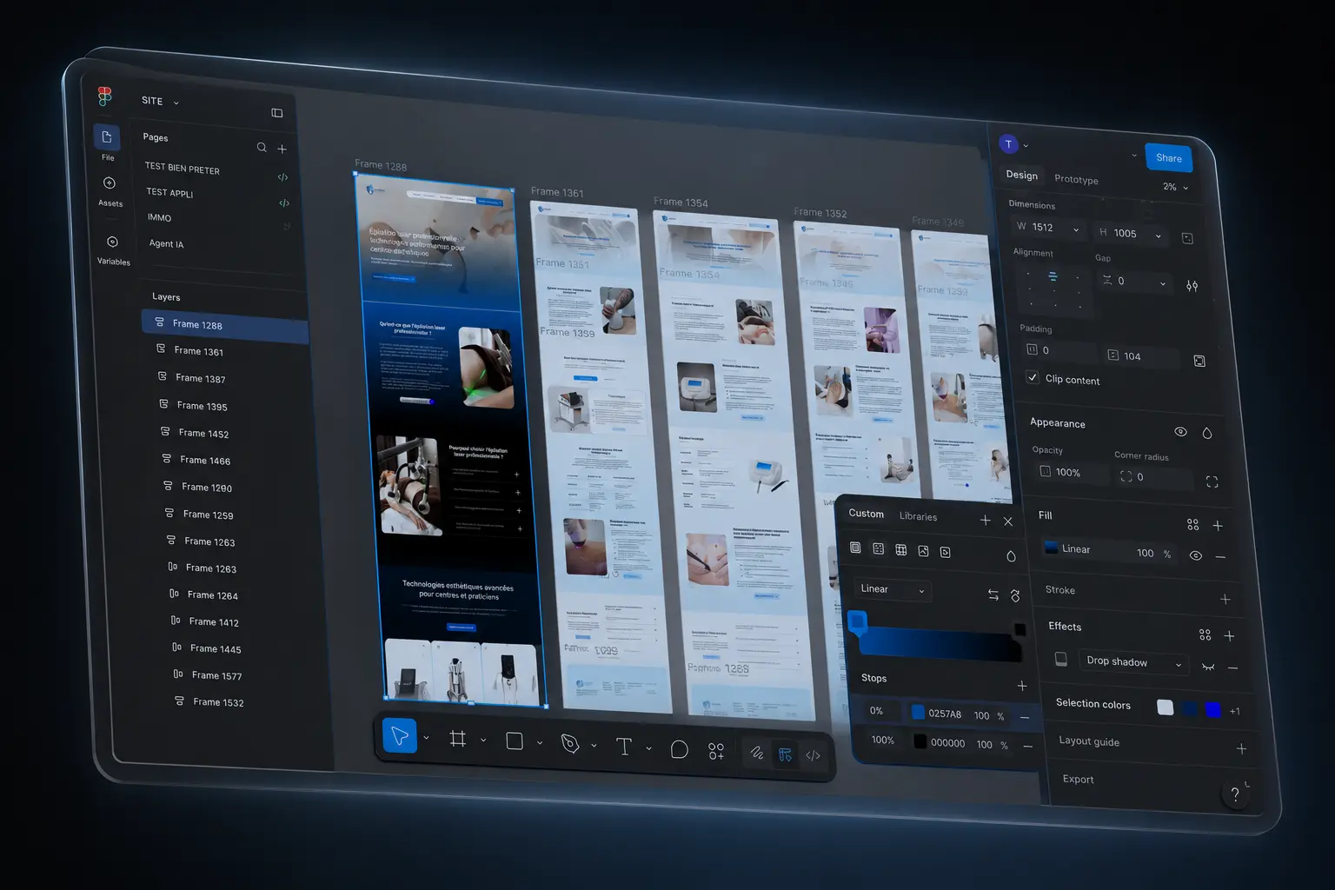Toggle the Clip content checkbox
The height and width of the screenshot is (890, 1335).
pos(1032,377)
